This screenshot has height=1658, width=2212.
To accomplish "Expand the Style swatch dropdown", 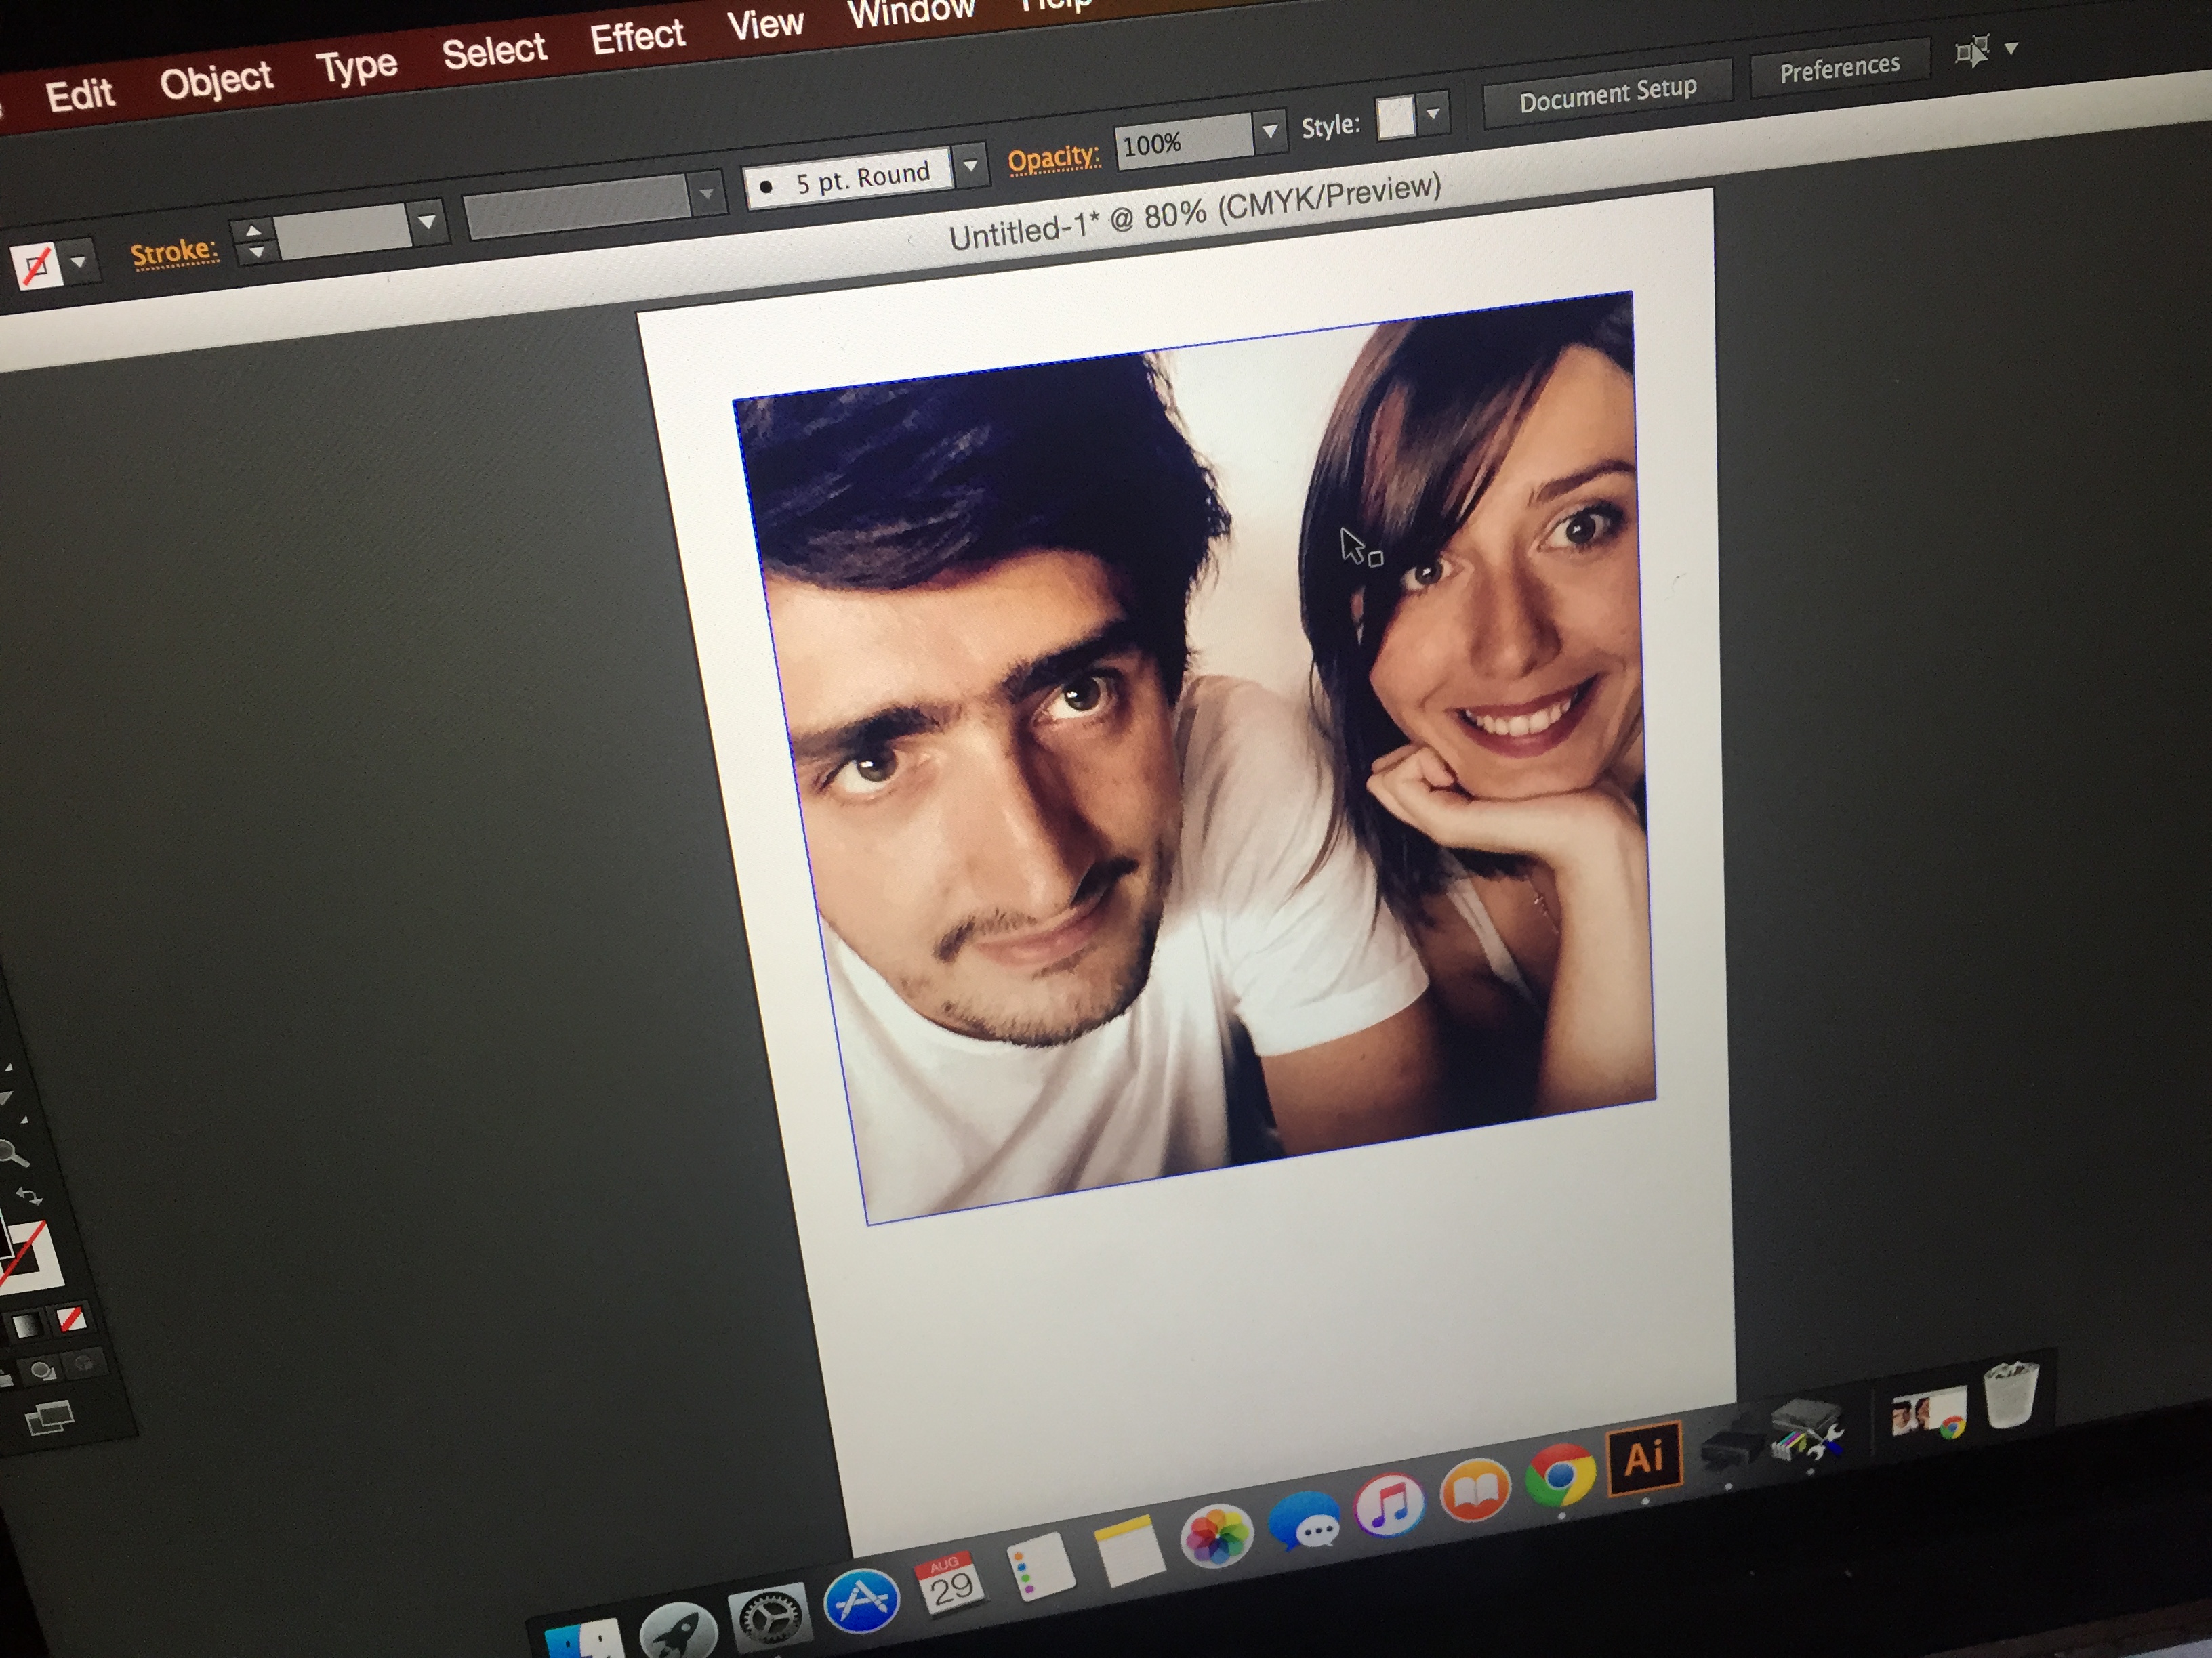I will 1432,114.
